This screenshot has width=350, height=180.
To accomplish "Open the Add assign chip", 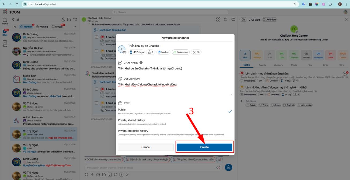I will point(305,105).
